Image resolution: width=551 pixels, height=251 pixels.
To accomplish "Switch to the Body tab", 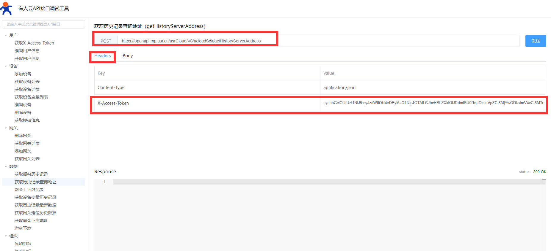I will pyautogui.click(x=128, y=56).
